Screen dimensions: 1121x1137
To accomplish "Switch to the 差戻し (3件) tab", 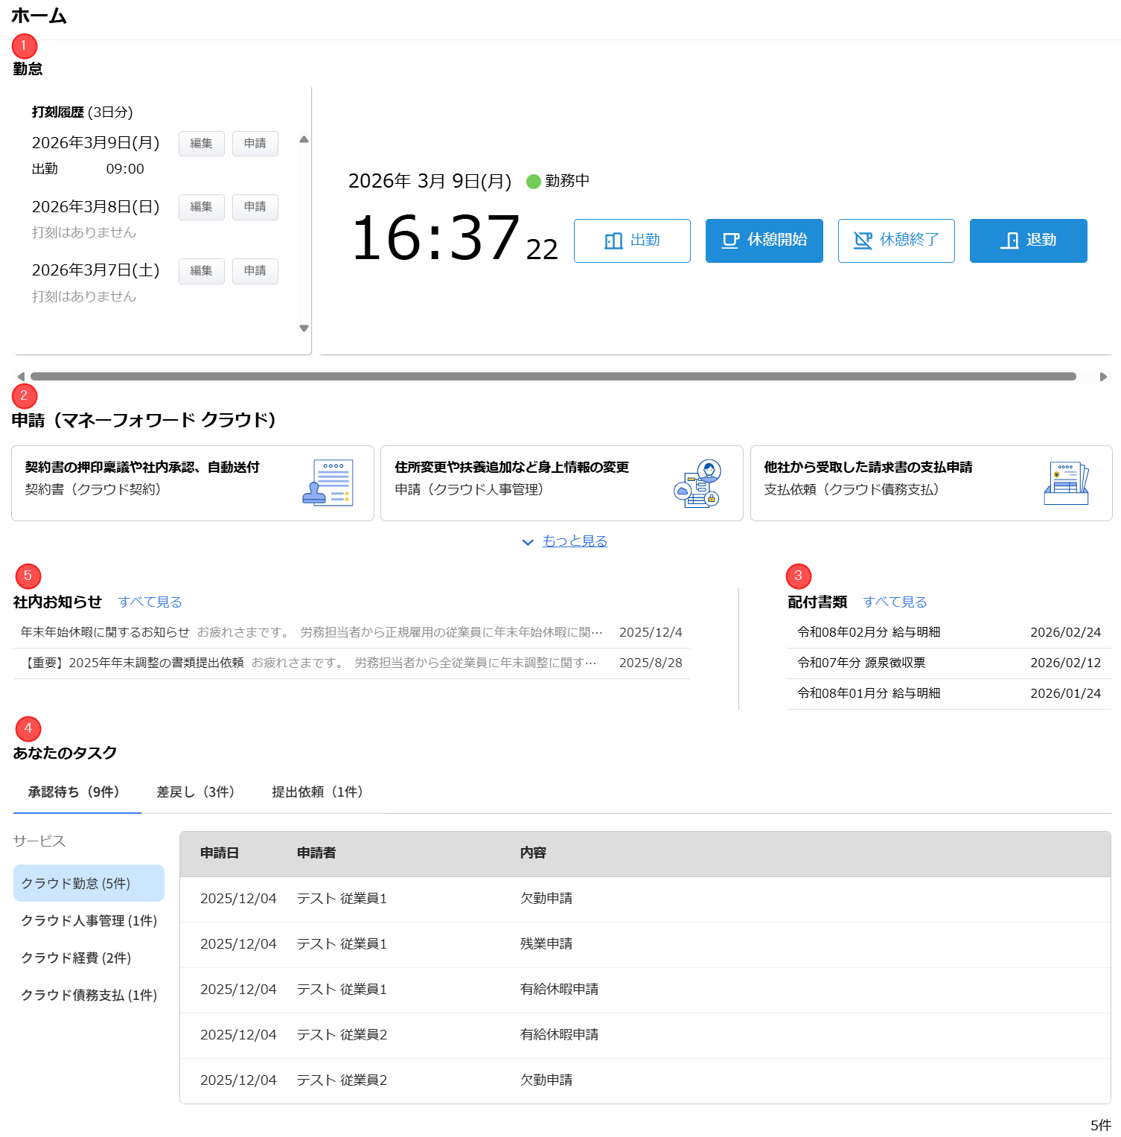I will click(195, 792).
